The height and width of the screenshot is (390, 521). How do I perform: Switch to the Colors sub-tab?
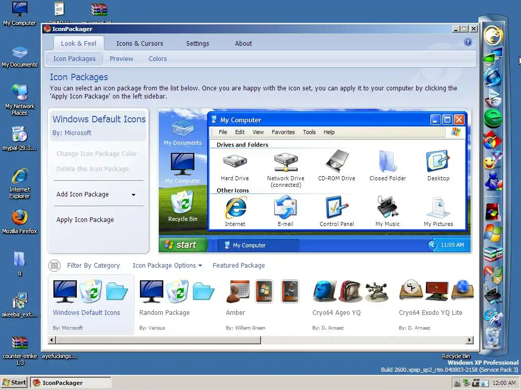click(x=158, y=59)
